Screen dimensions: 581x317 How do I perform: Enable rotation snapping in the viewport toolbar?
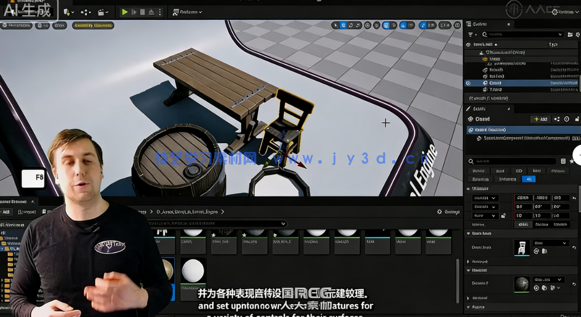point(403,24)
